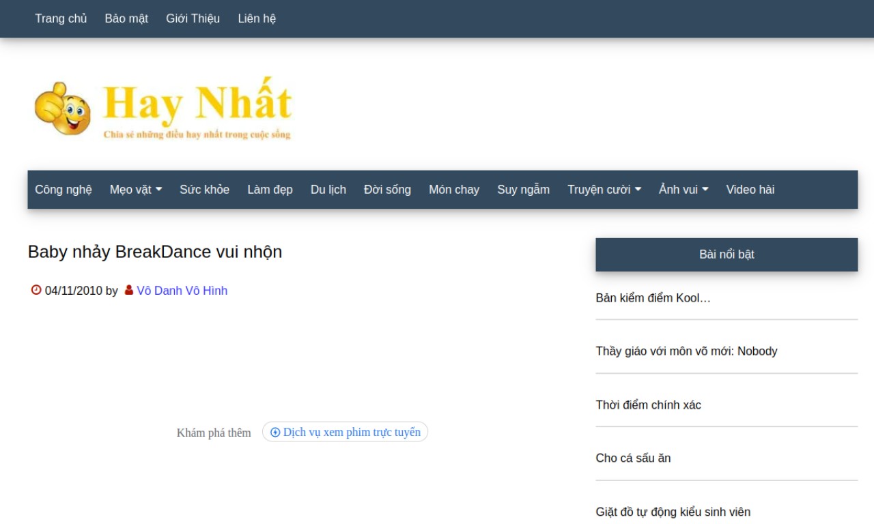Image resolution: width=874 pixels, height=524 pixels.
Task: Click plus icon in Dịch vụ xem phim button
Action: coord(275,432)
